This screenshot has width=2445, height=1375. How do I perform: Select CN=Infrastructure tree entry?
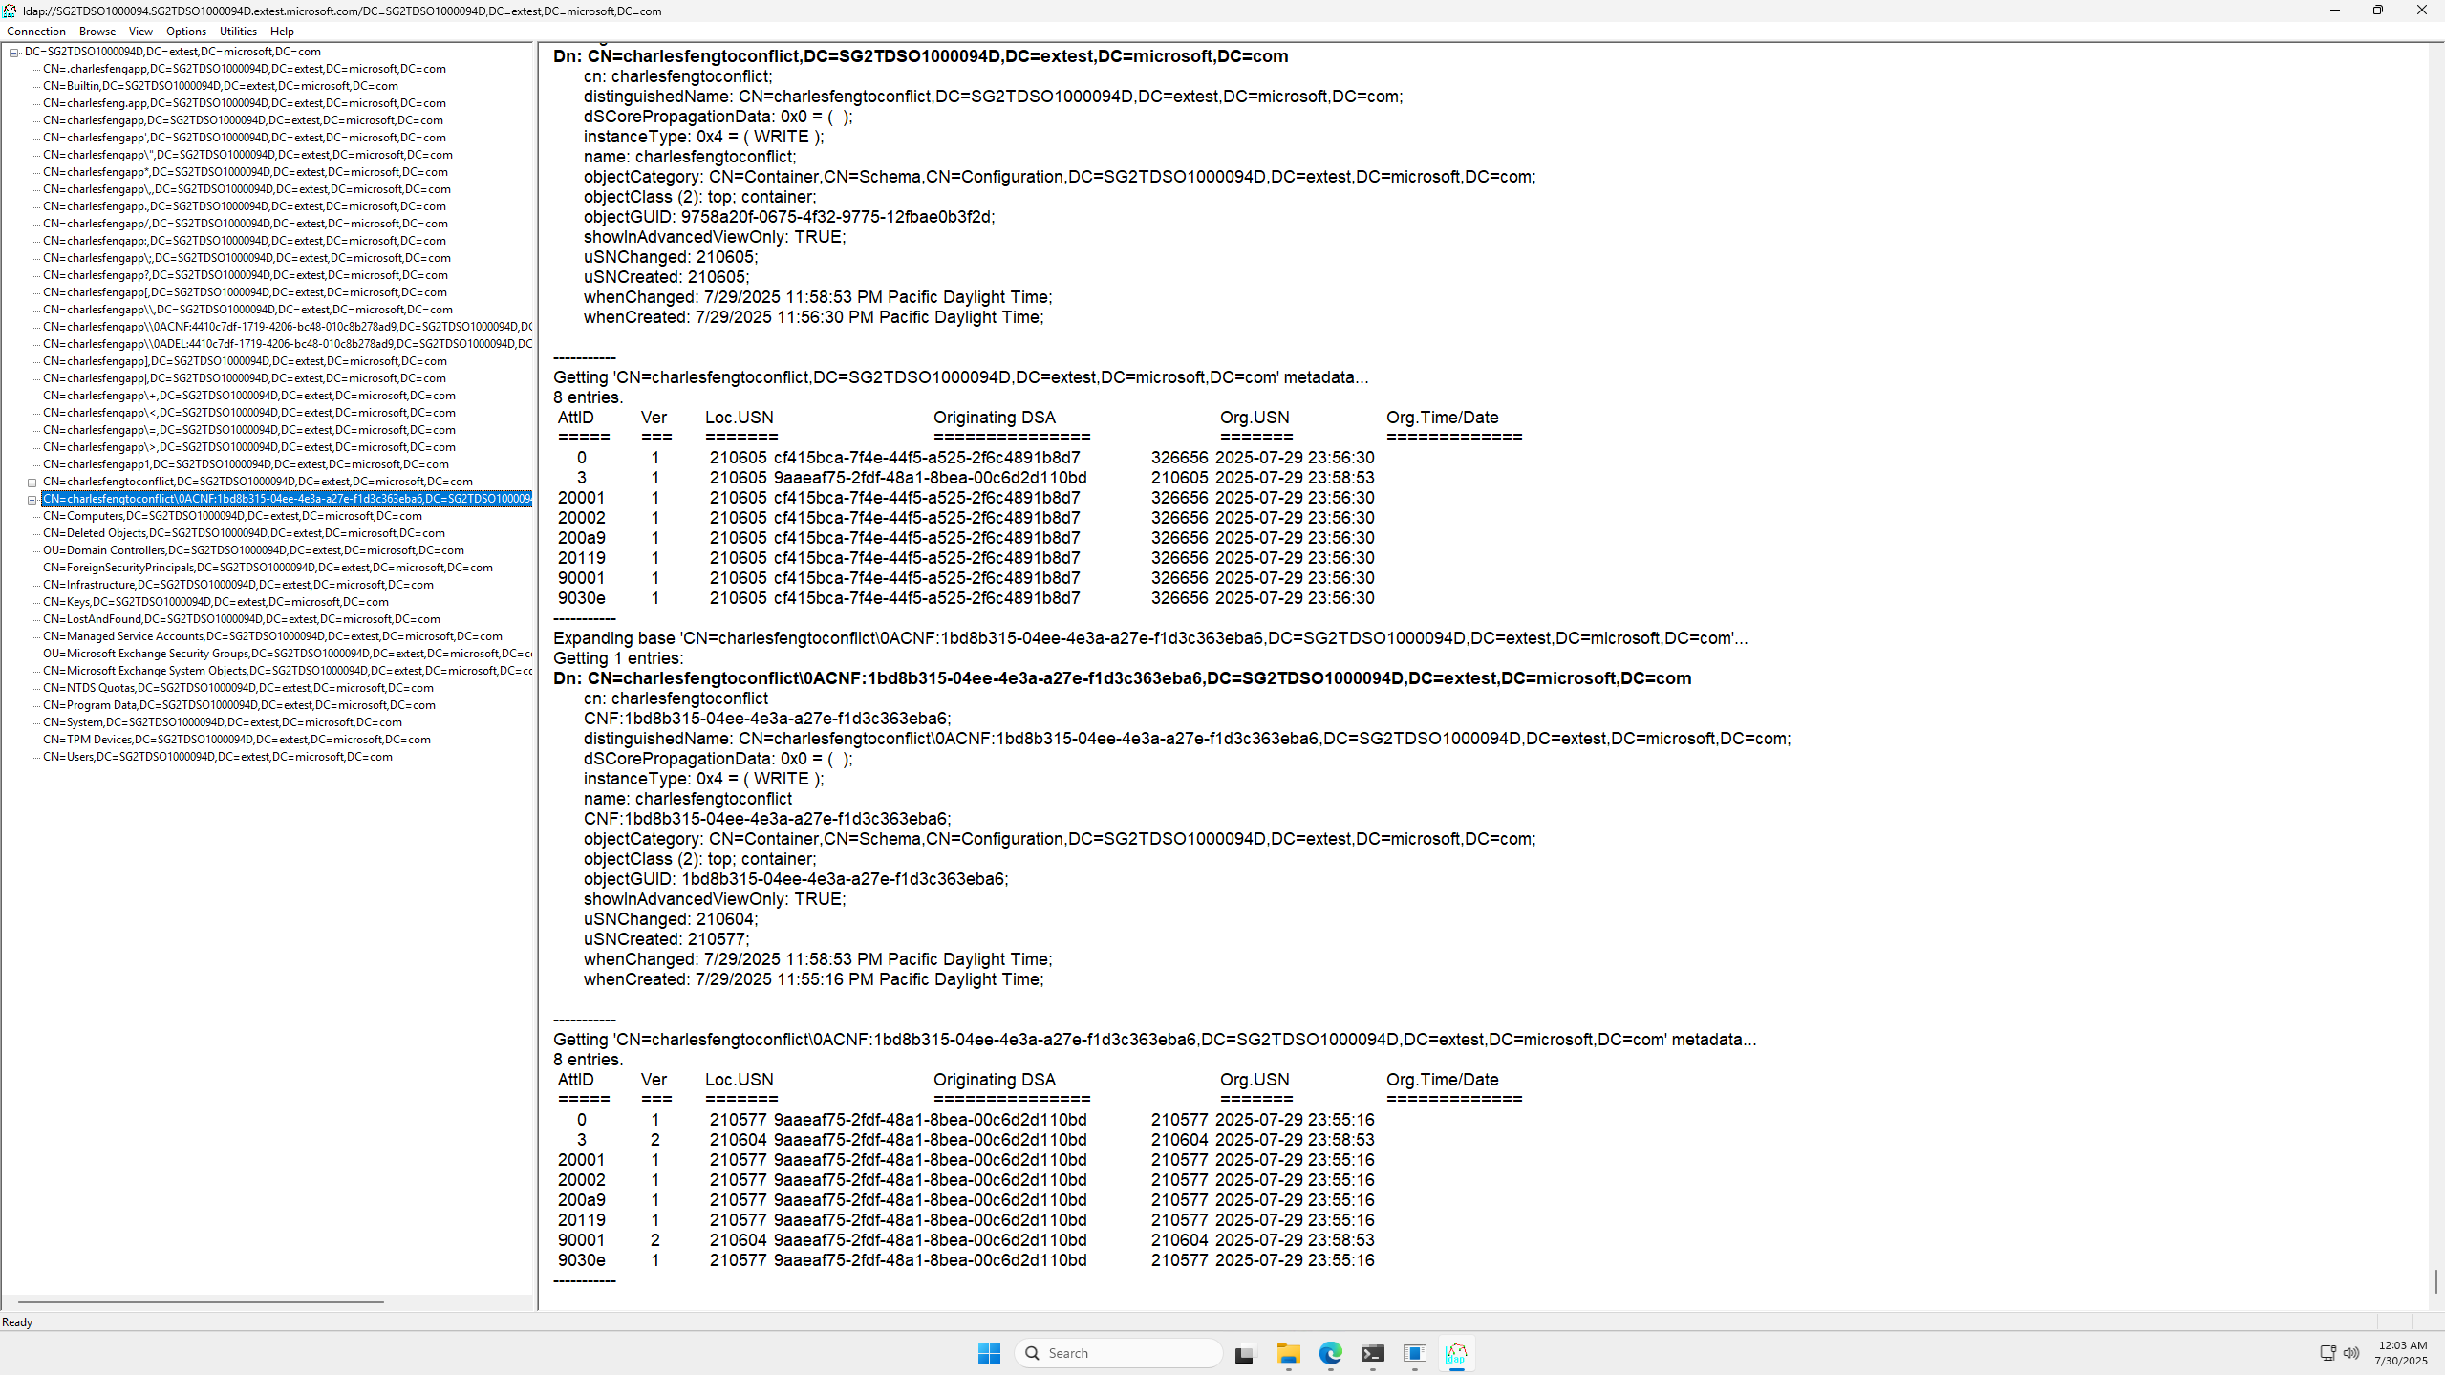[238, 585]
